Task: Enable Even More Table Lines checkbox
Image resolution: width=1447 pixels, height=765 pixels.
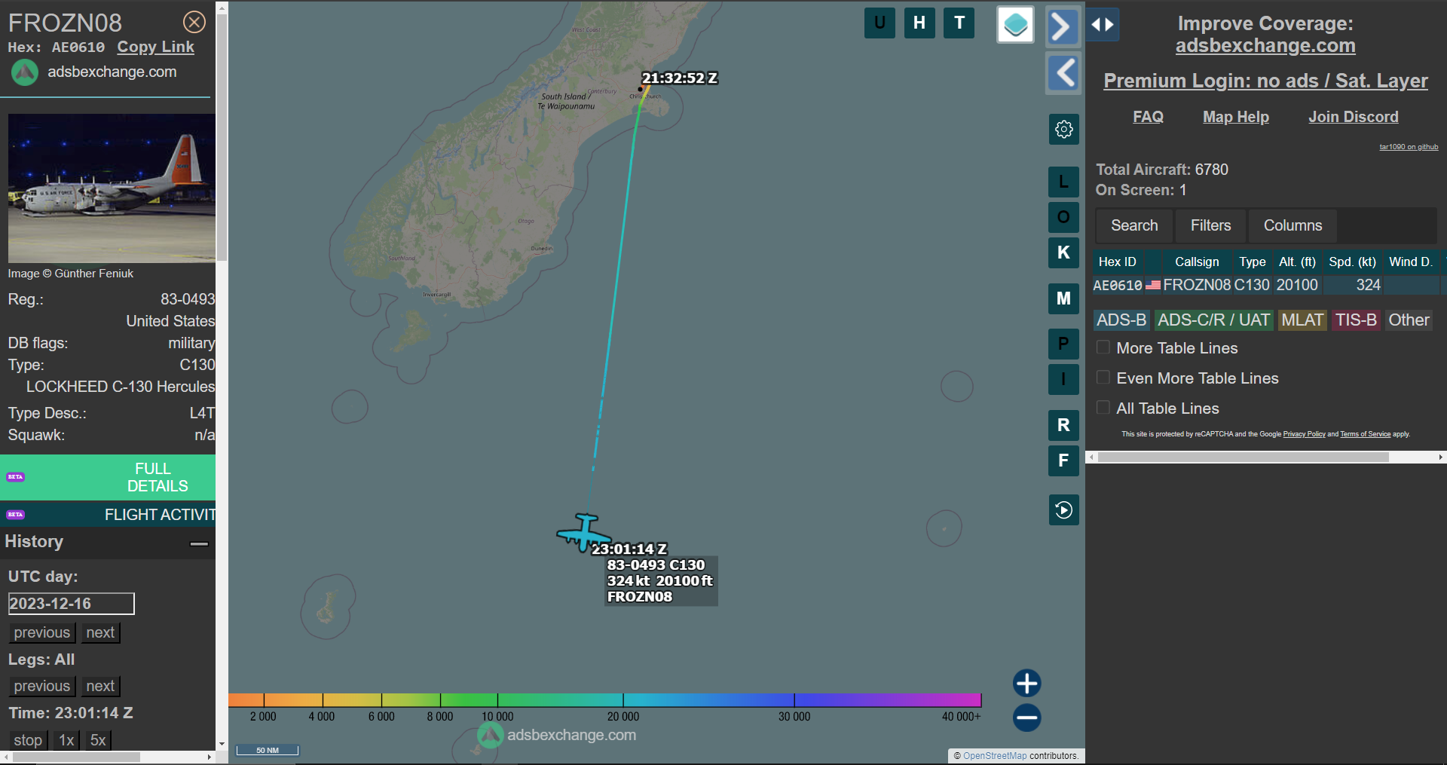Action: point(1103,378)
